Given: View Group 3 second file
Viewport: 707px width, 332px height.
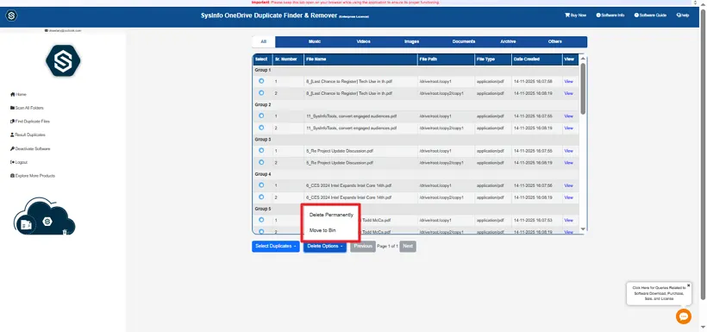Looking at the screenshot, I should click(x=568, y=163).
